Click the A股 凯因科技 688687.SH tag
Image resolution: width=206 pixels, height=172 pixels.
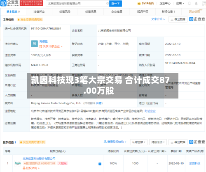40,163
